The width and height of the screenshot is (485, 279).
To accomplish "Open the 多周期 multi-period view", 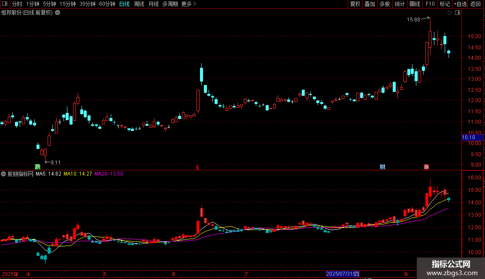I will pyautogui.click(x=170, y=4).
